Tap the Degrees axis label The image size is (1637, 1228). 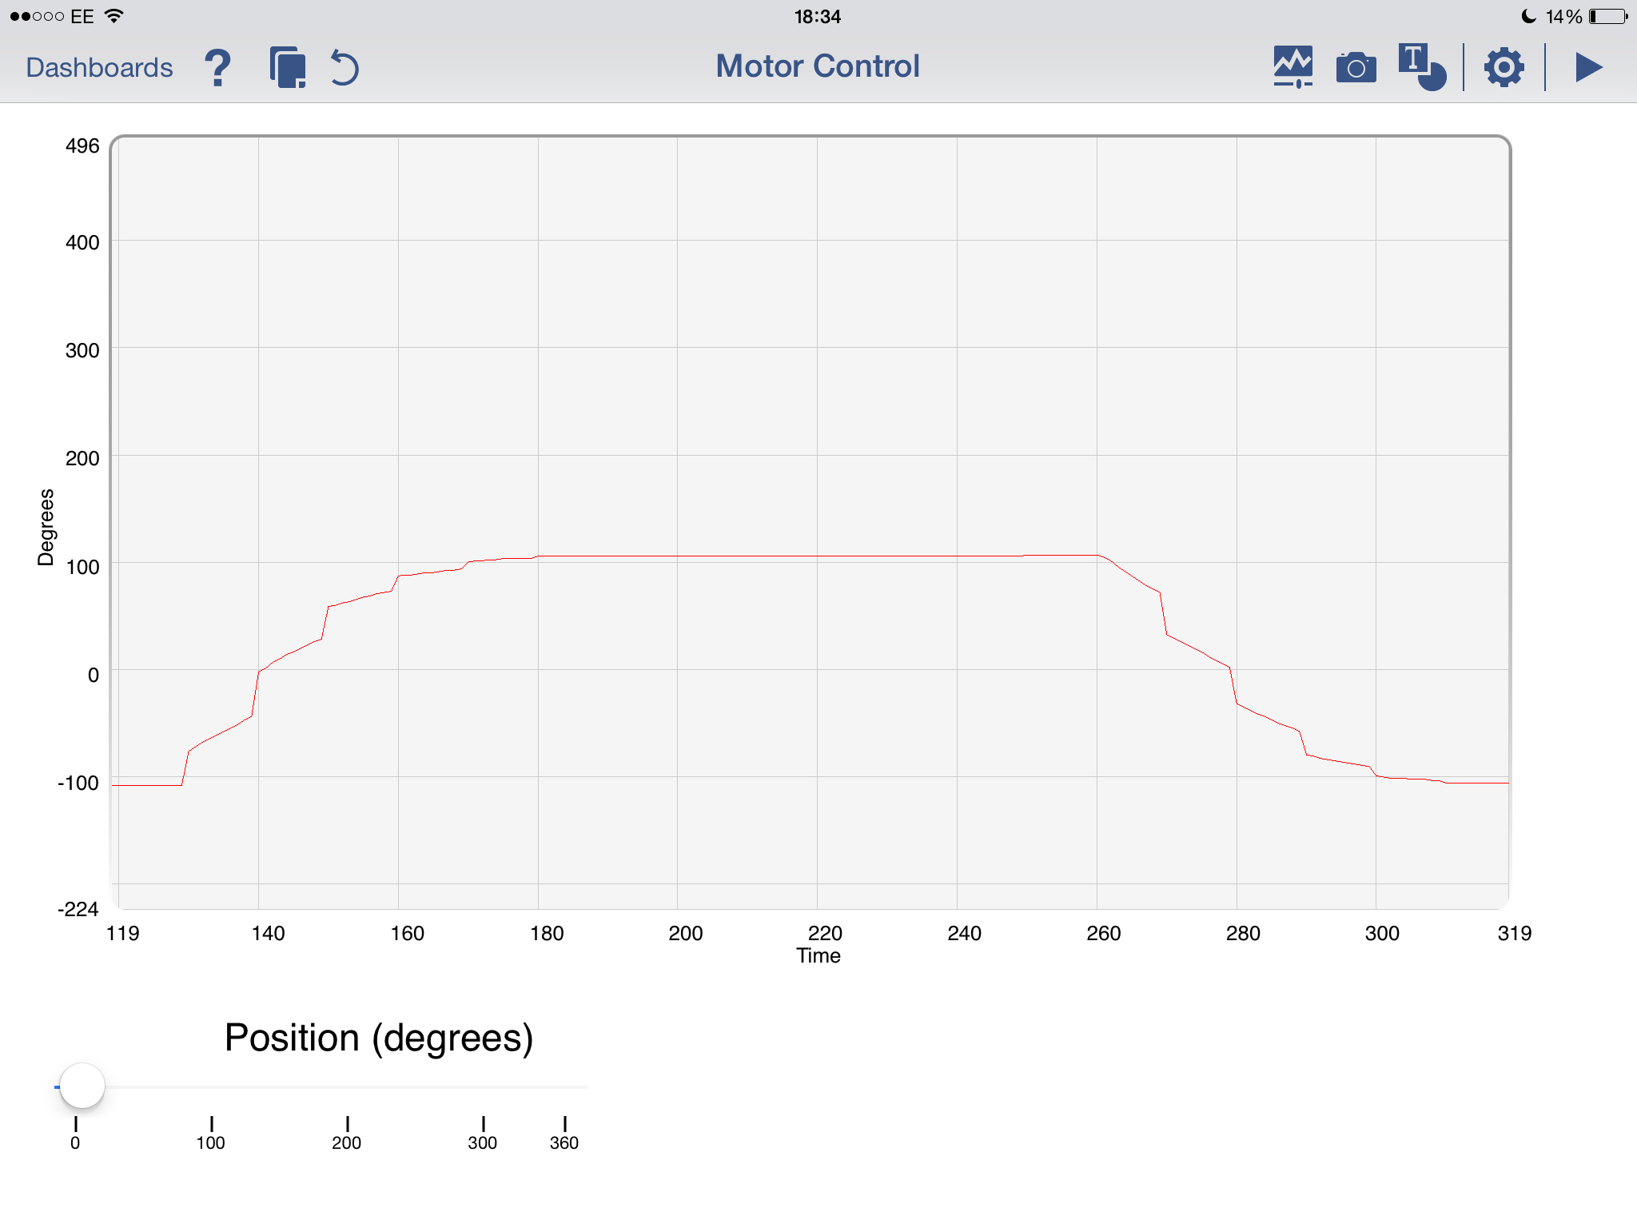pyautogui.click(x=46, y=528)
